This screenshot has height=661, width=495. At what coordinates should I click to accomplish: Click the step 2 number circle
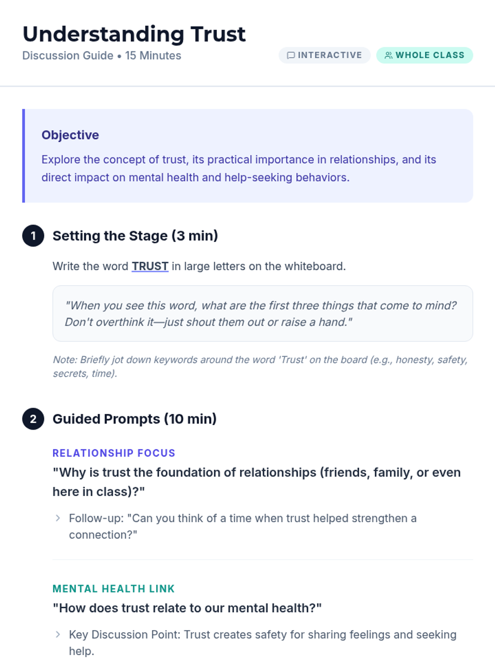[33, 419]
